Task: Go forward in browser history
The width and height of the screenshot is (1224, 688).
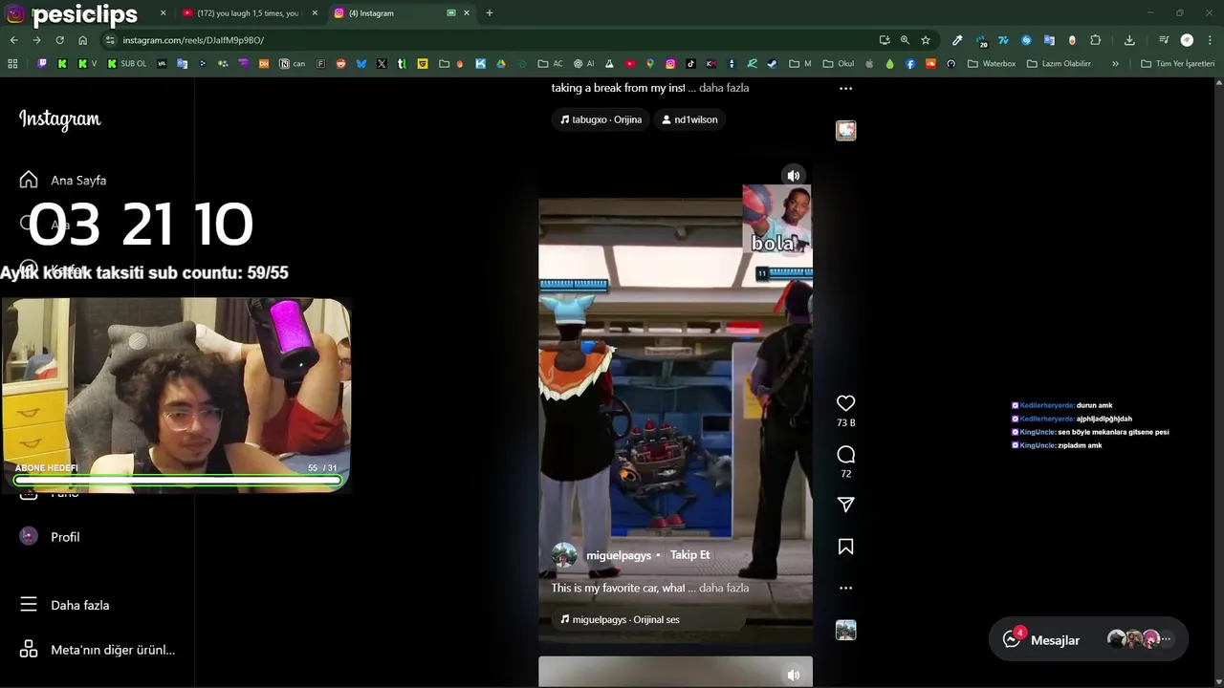Action: [x=36, y=40]
